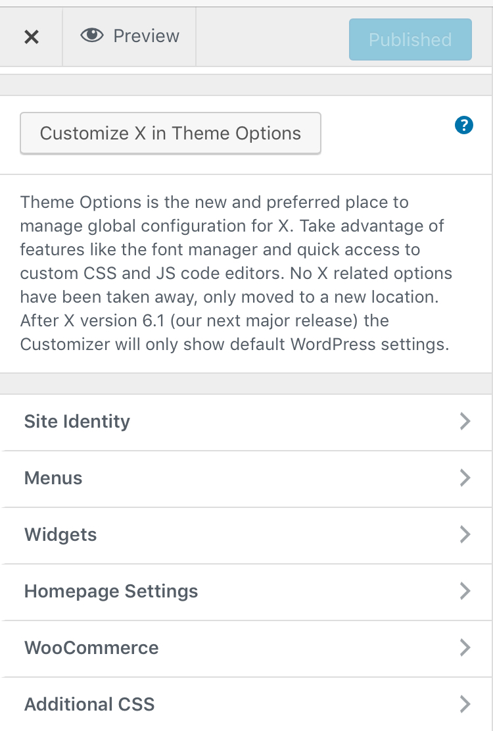Expand the Site Identity chevron arrow
Viewport: 493px width, 731px height.
click(465, 421)
